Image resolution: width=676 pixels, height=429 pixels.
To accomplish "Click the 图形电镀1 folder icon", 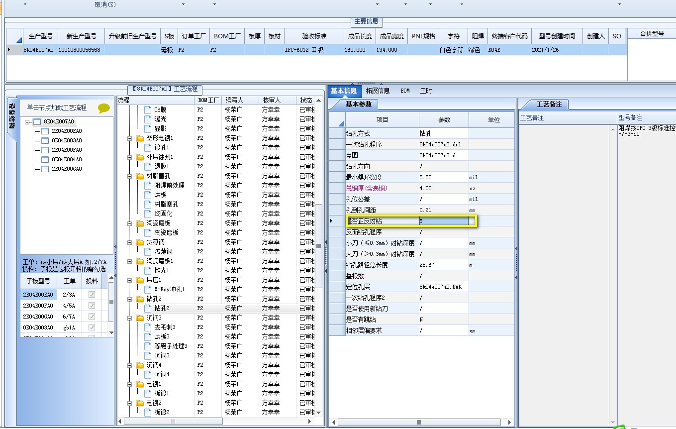I will 140,138.
